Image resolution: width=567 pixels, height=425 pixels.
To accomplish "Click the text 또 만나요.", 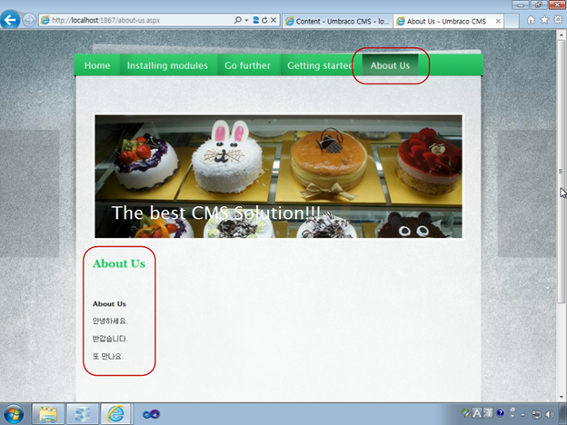I will click(108, 356).
